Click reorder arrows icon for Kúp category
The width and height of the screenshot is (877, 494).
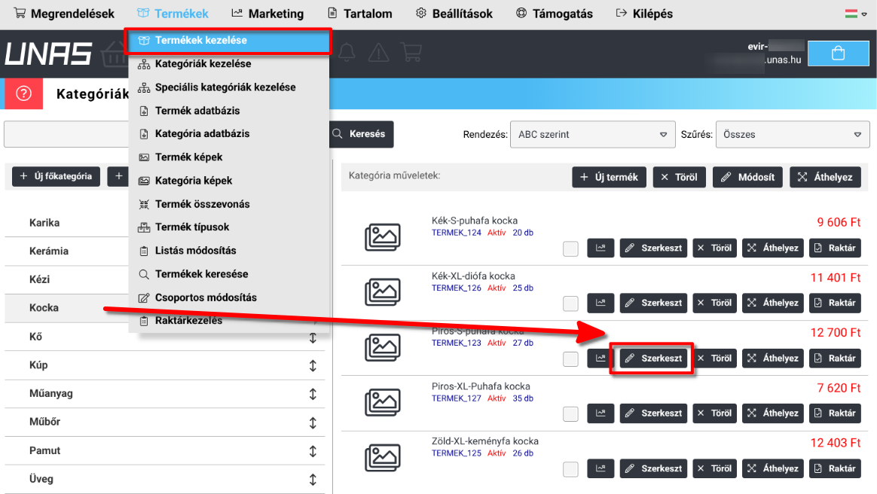(313, 365)
